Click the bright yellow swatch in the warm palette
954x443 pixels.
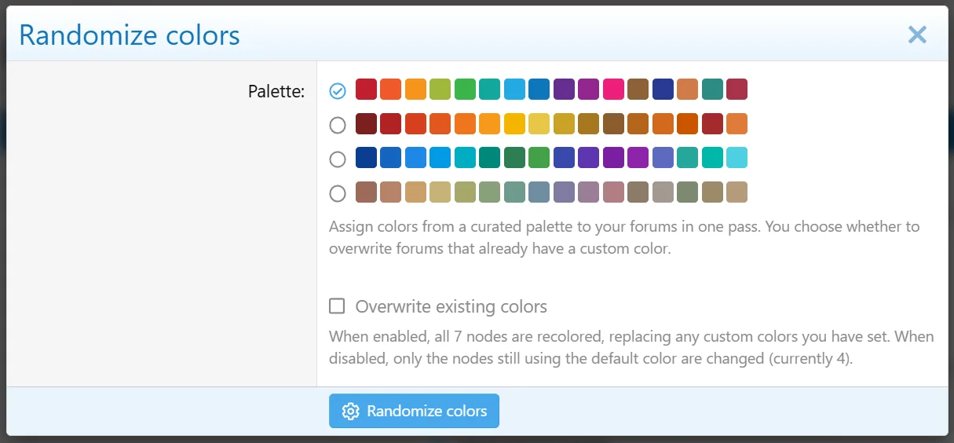[514, 124]
